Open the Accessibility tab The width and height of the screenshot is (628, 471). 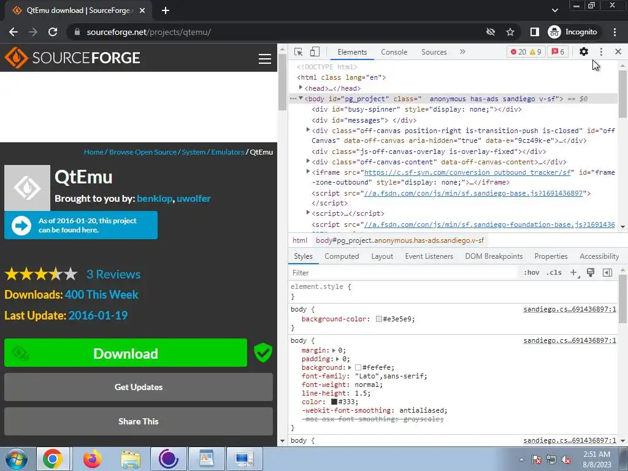[x=599, y=256]
